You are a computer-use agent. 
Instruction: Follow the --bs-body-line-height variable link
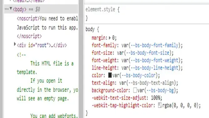click(x=155, y=68)
